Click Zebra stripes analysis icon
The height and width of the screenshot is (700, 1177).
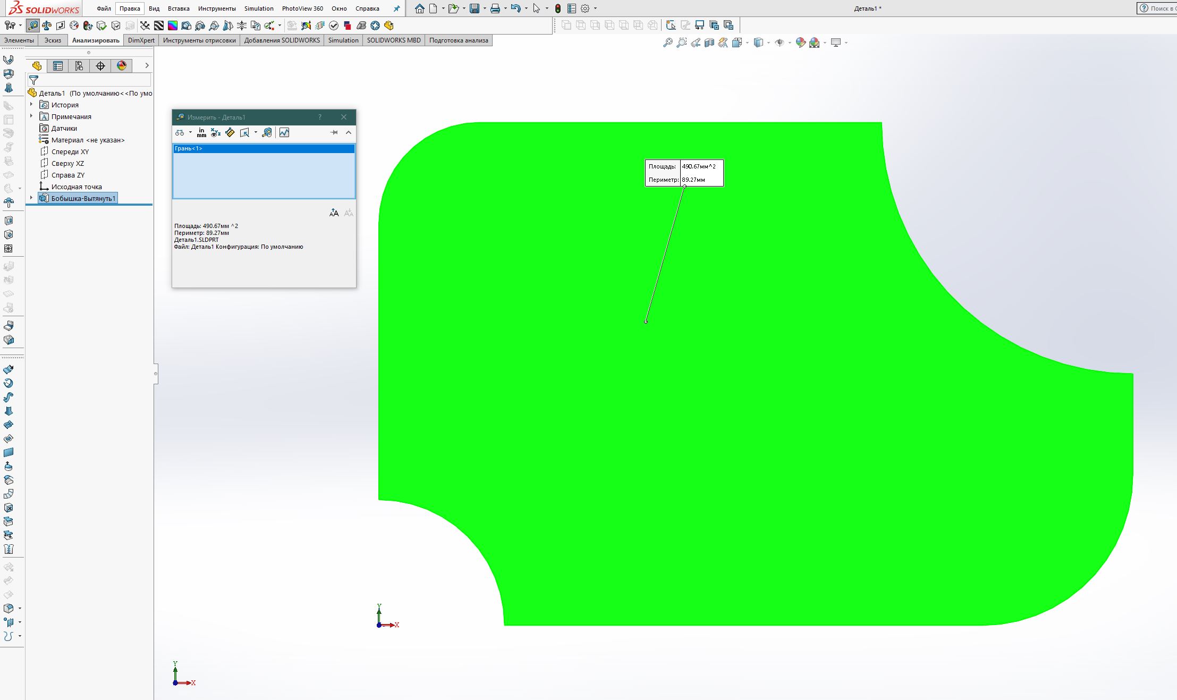coord(158,26)
